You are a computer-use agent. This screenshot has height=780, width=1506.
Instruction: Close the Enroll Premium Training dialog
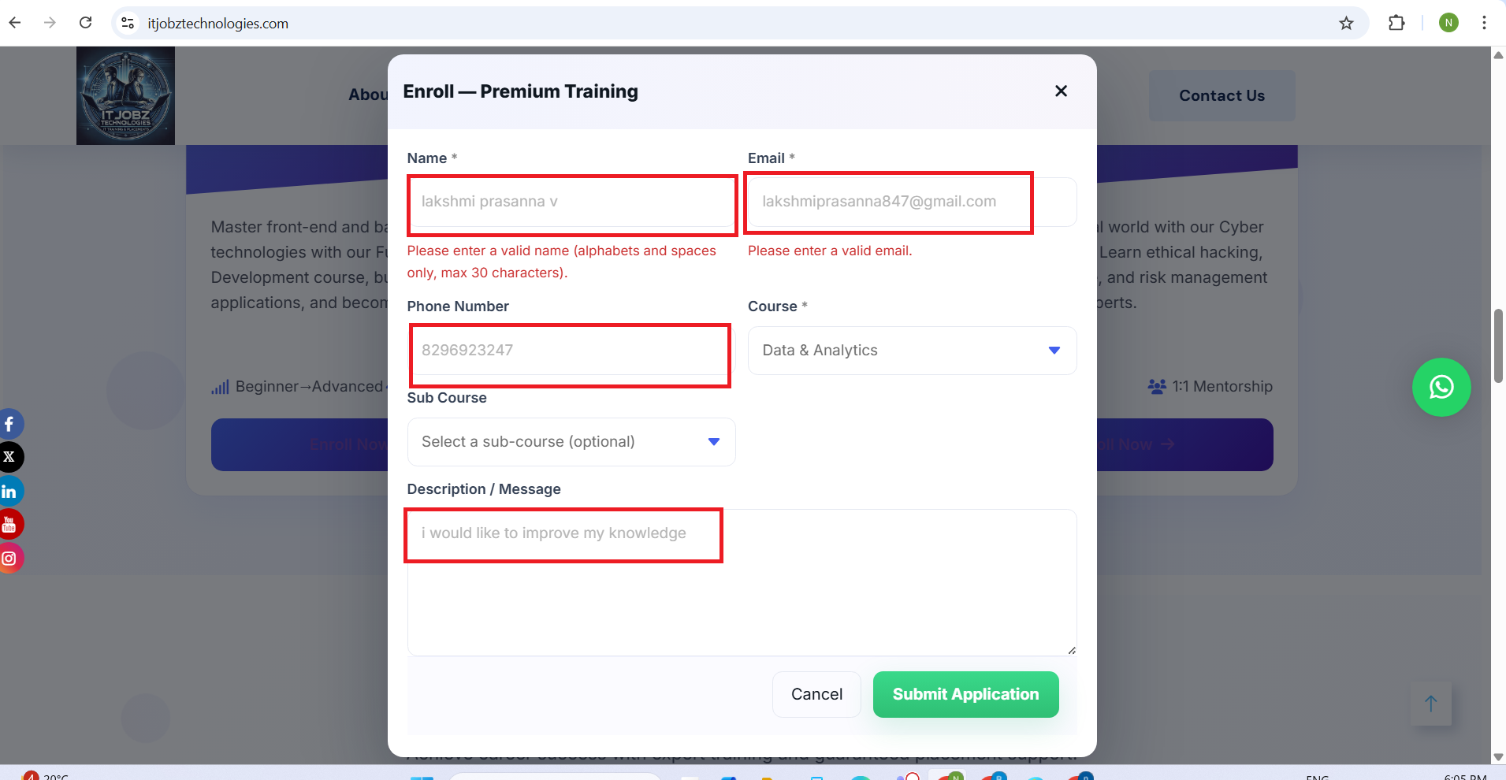pyautogui.click(x=1061, y=91)
